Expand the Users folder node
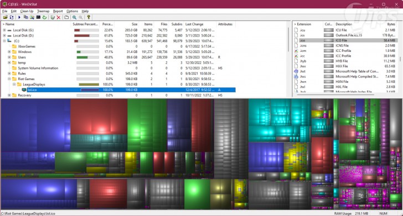Viewport: 403px width, 216px height. [9, 57]
